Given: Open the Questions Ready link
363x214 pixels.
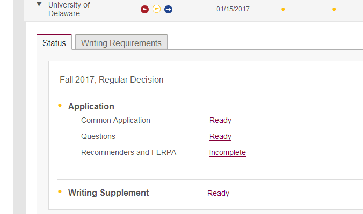Looking at the screenshot, I should 220,136.
